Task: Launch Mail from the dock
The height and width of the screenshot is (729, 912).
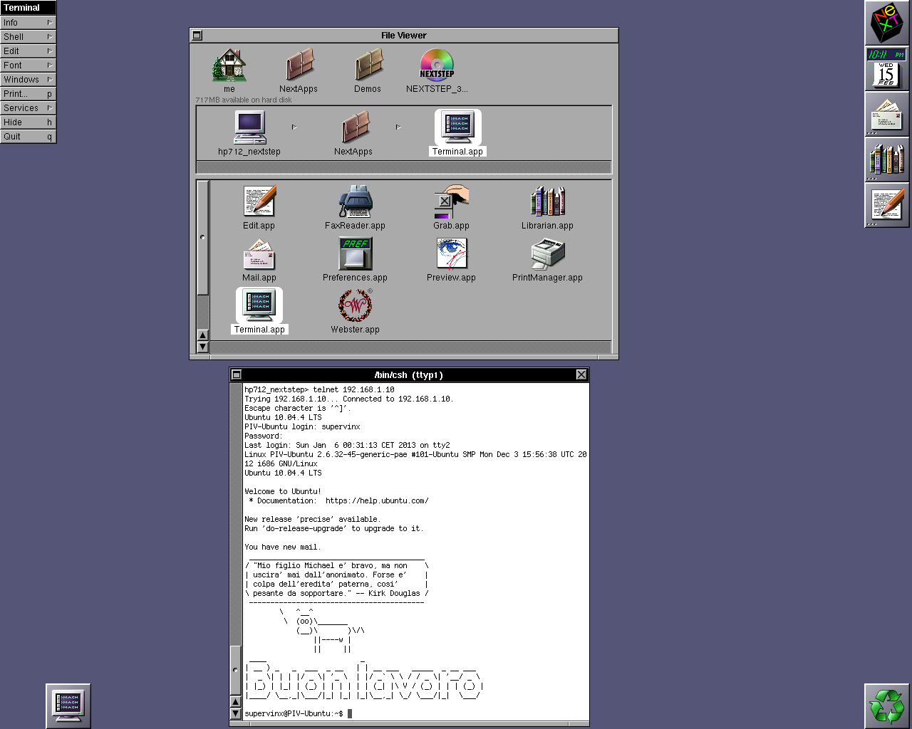Action: [x=886, y=114]
